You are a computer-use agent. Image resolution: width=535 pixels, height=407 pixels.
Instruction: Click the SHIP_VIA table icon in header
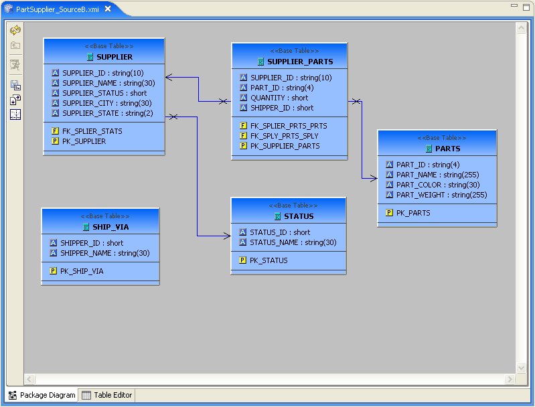pyautogui.click(x=86, y=227)
